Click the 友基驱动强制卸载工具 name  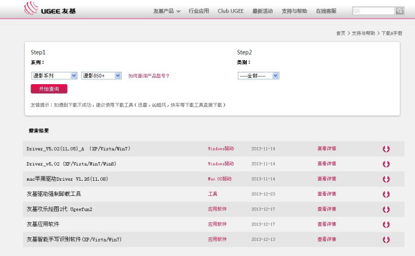(x=54, y=194)
